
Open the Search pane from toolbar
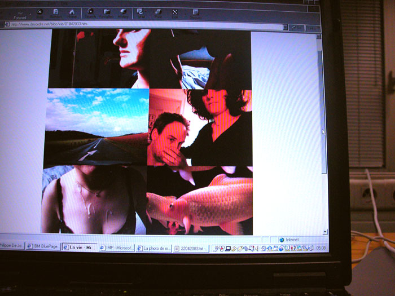coord(90,12)
